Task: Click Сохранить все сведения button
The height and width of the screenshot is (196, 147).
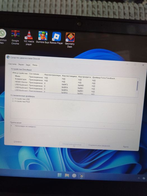Action: pyautogui.click(x=99, y=146)
